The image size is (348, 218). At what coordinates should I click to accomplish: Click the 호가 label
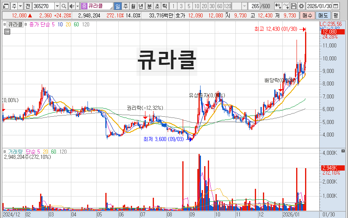(180, 15)
